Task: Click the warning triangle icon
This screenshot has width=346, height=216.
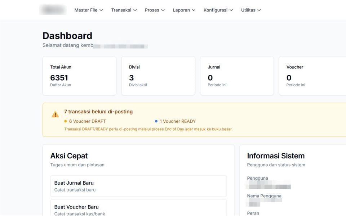Action: (x=55, y=114)
